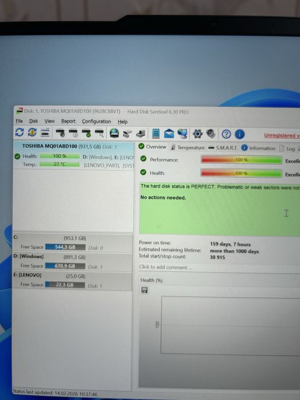Click the '159 days, 7 hours' power on value
The image size is (300, 400).
pos(230,244)
